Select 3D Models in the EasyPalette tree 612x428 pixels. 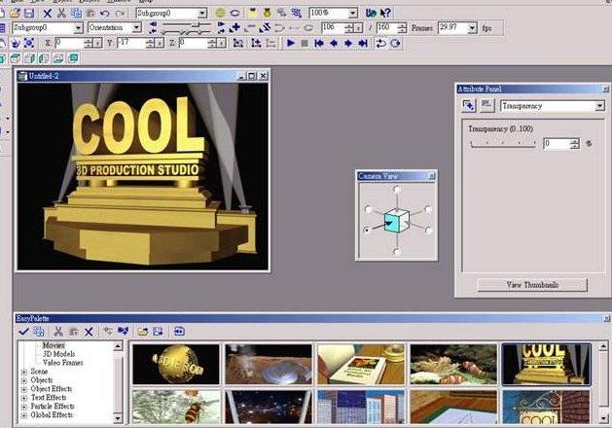(58, 354)
